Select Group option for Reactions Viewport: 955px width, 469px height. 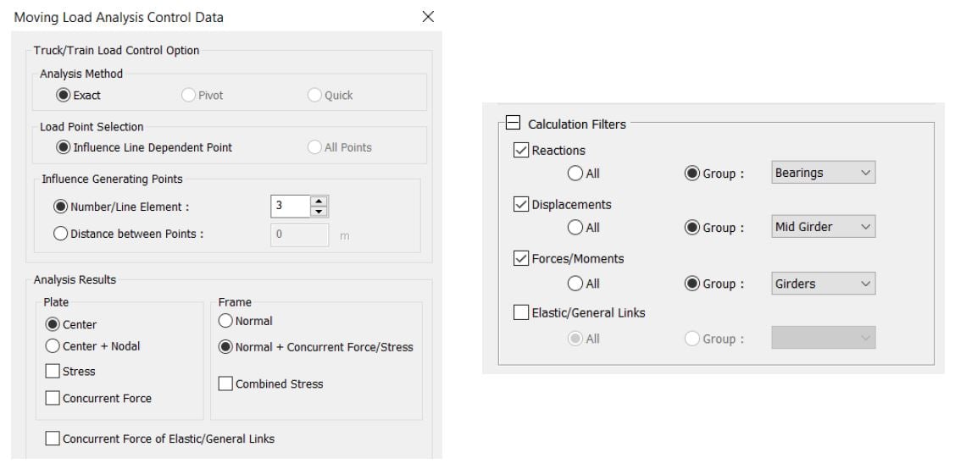[691, 174]
